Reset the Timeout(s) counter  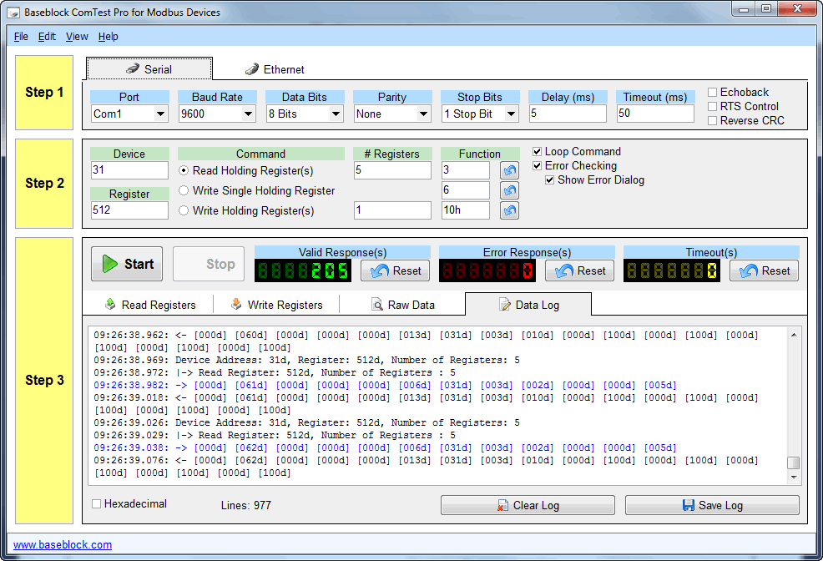click(x=765, y=270)
